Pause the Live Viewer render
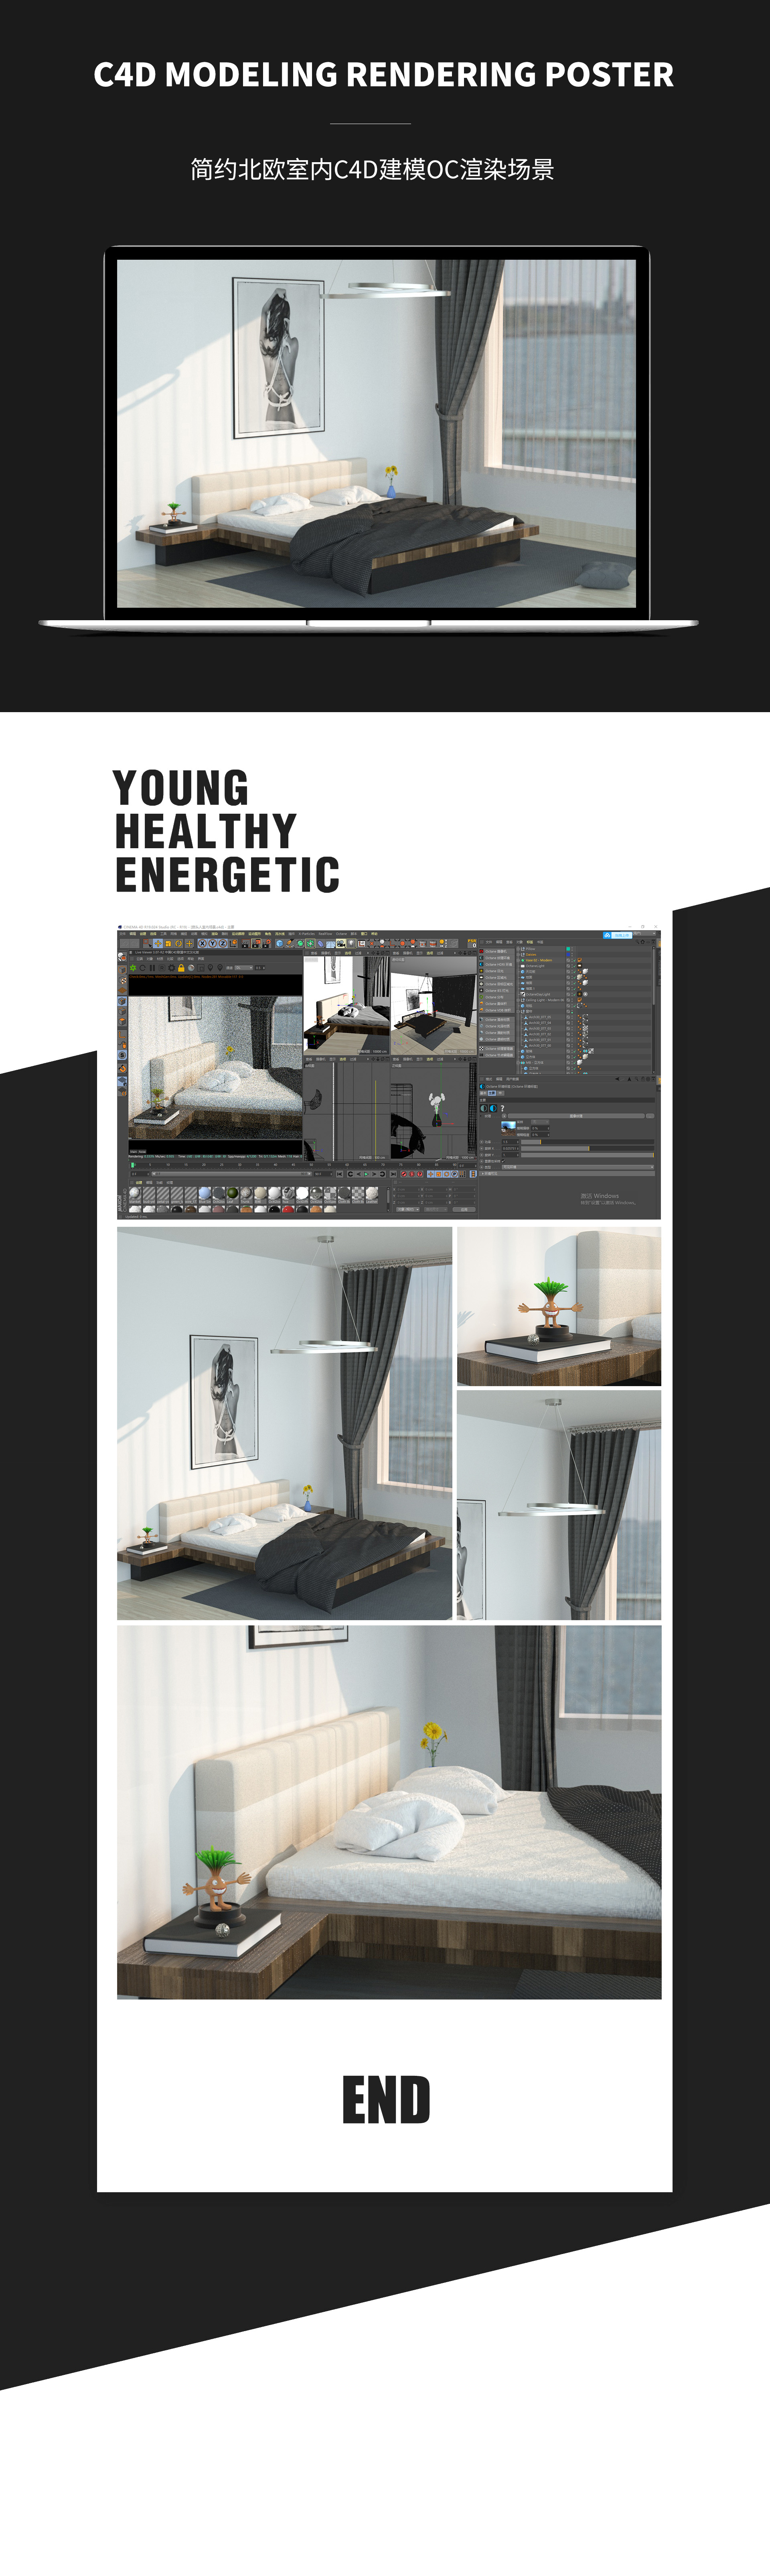Viewport: 770px width, 2576px height. tap(152, 968)
